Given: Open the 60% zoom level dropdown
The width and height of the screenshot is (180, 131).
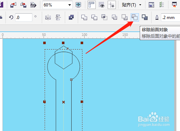Looking at the screenshot, I should (x=69, y=5).
